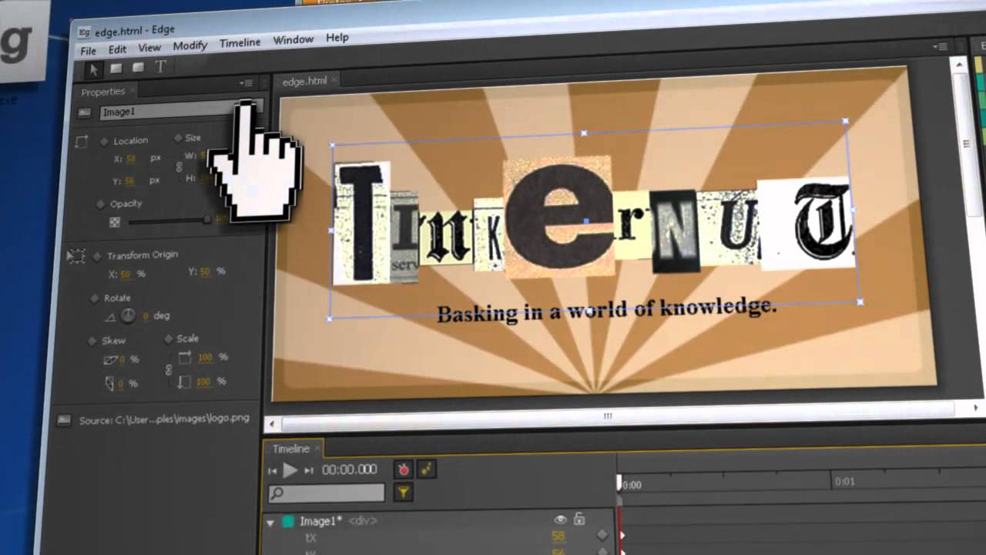
Task: Add keyframe diamond for Scale
Action: point(169,339)
